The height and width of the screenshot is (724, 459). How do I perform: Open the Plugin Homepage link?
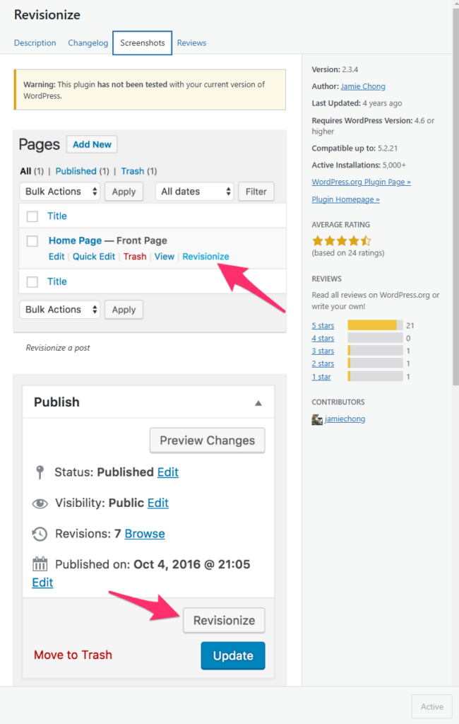pos(345,199)
